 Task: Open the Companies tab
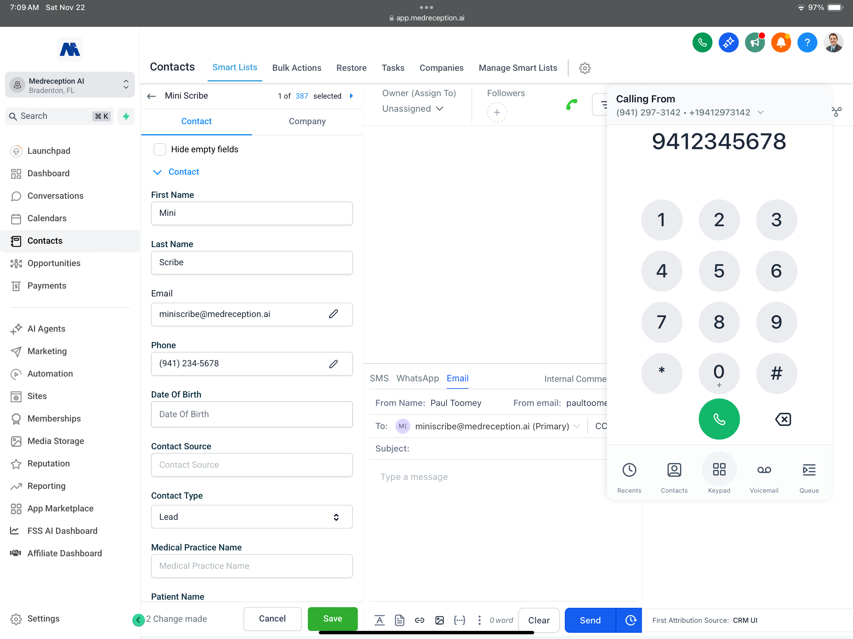pyautogui.click(x=441, y=68)
